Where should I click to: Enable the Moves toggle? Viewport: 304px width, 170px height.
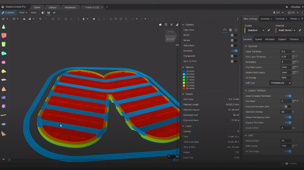[x=233, y=40]
